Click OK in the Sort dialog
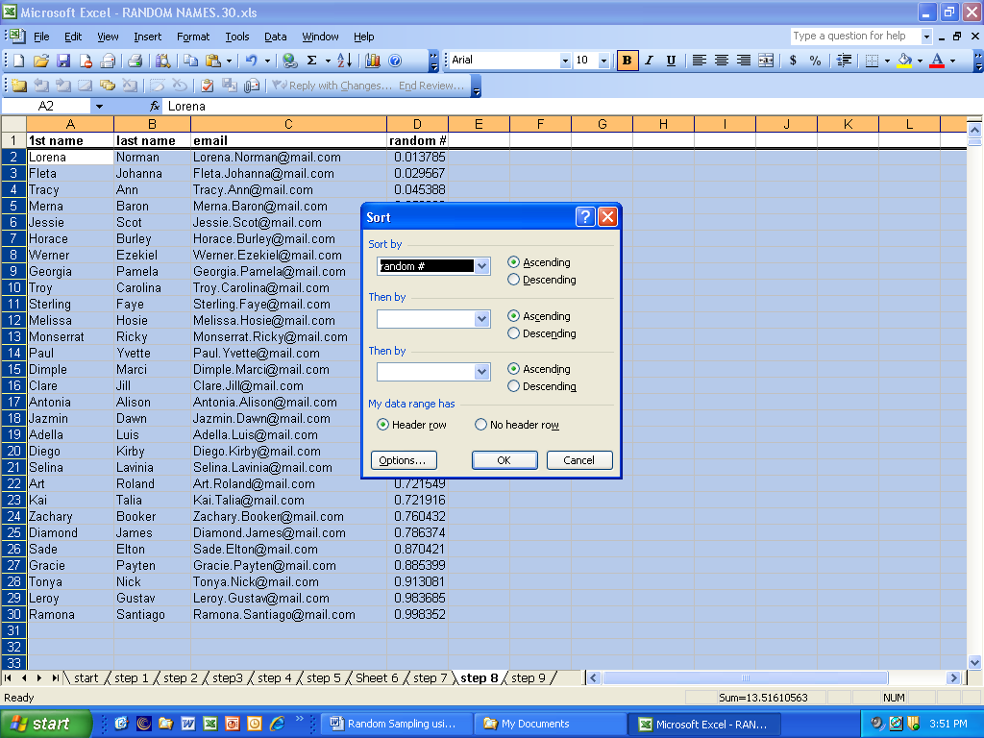Screen dimensions: 984x738 pos(504,460)
